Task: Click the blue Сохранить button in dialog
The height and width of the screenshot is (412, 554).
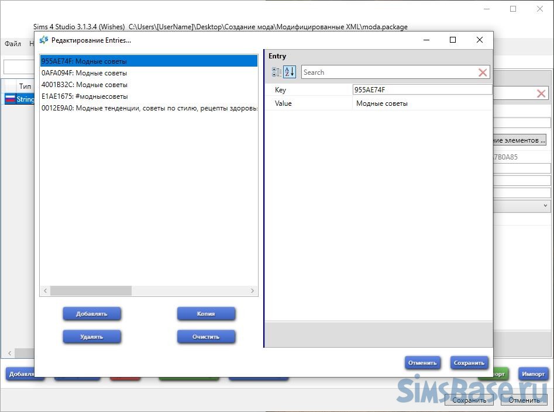Action: (469, 363)
